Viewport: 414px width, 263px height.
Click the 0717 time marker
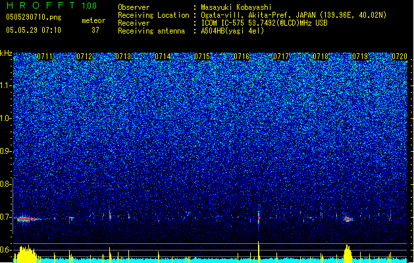click(x=281, y=57)
